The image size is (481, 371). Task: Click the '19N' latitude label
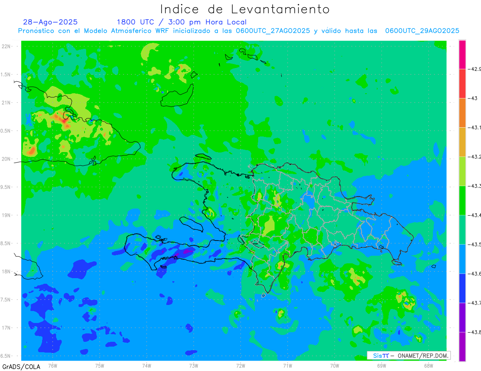click(6, 215)
